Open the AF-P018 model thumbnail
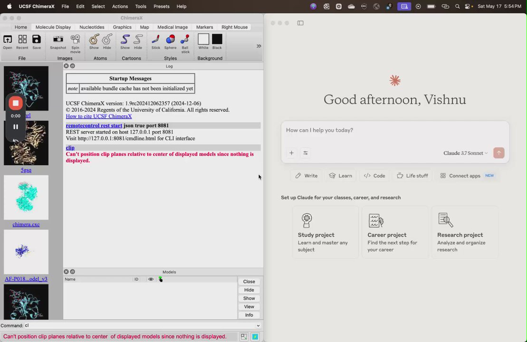527x342 pixels. [26, 252]
